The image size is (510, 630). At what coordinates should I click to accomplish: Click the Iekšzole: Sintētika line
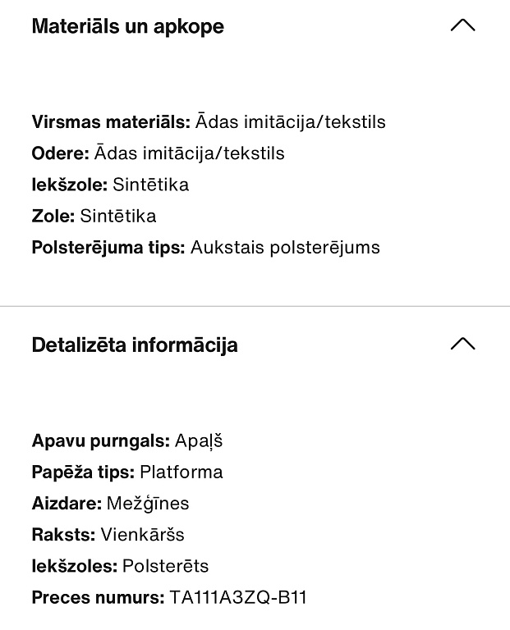click(x=110, y=185)
